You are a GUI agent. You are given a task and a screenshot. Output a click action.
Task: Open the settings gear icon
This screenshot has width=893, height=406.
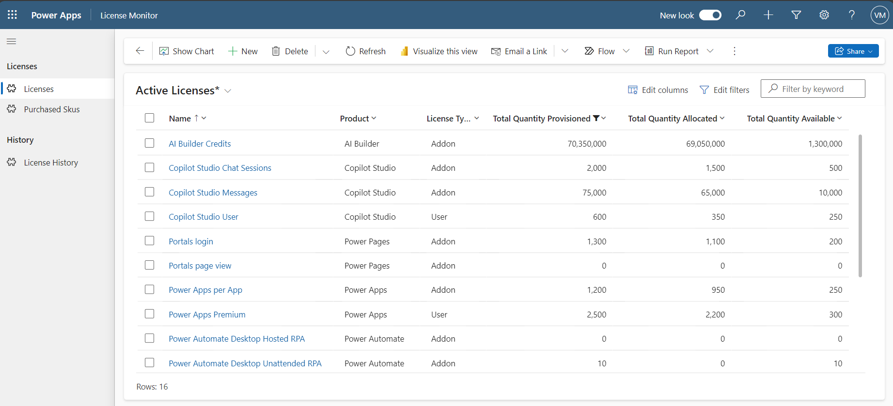[x=824, y=15]
